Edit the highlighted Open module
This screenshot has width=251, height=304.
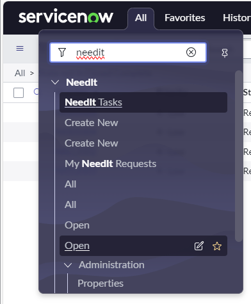199,246
